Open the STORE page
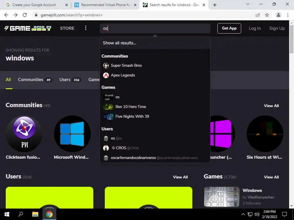294x220 pixels. (67, 28)
